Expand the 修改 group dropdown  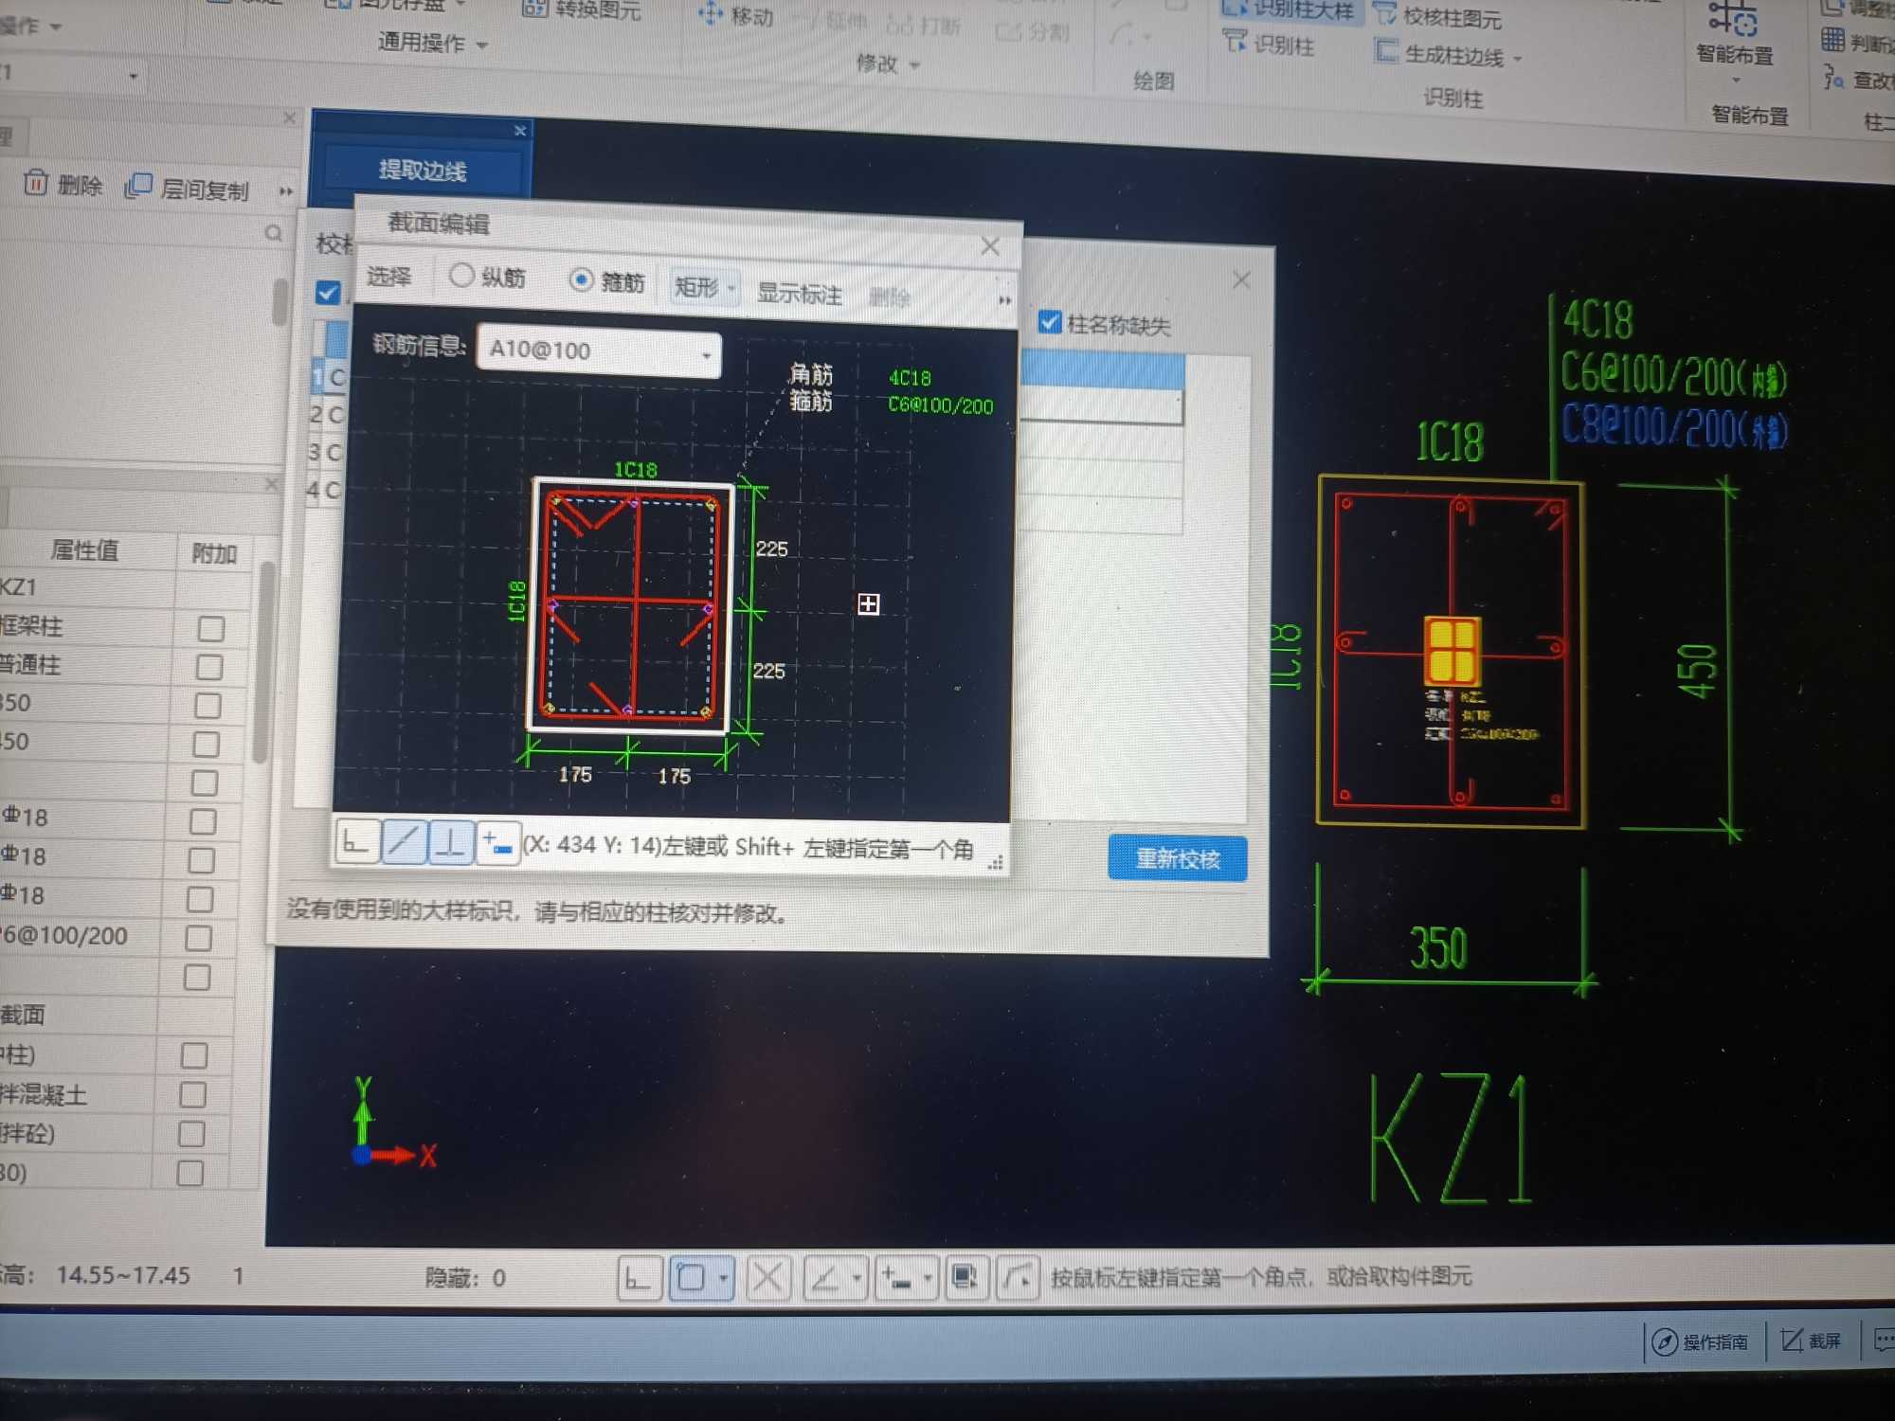914,65
